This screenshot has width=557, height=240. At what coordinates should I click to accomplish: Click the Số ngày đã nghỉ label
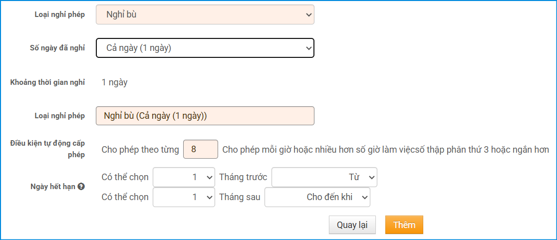point(57,48)
